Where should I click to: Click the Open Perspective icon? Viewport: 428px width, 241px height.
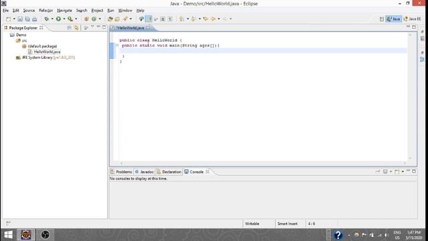point(382,19)
